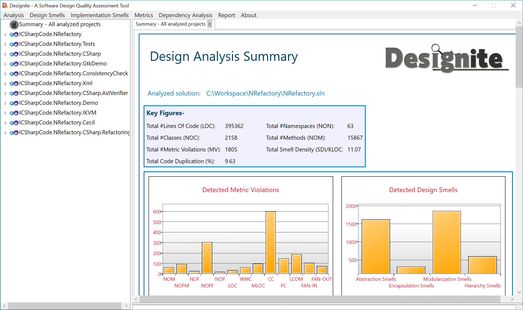Click the report horizontal scrollbar thumb

[x=320, y=299]
